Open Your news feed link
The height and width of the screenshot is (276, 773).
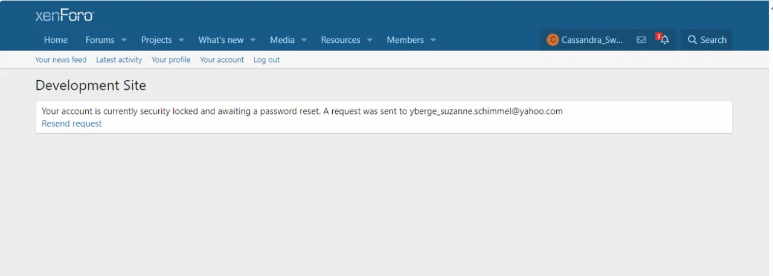click(61, 60)
